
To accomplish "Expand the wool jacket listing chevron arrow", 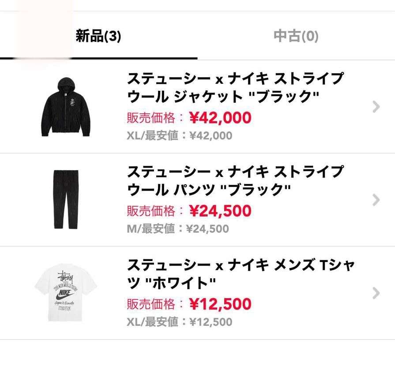I will coord(376,107).
